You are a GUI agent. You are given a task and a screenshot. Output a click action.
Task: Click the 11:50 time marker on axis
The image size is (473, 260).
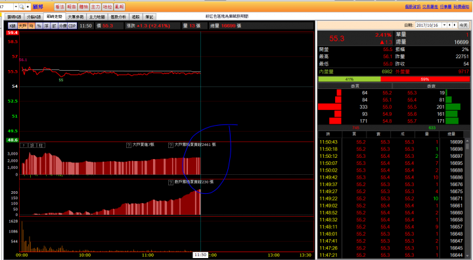tap(200, 255)
